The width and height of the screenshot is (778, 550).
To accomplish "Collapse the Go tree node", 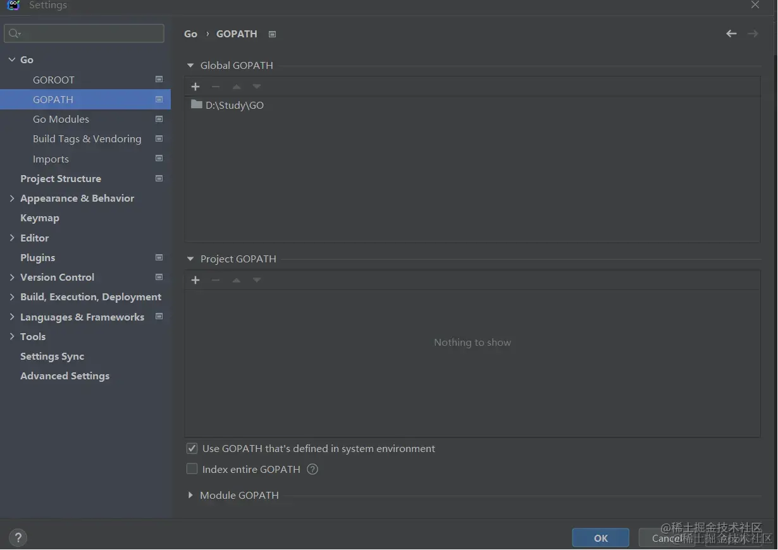I will 12,59.
